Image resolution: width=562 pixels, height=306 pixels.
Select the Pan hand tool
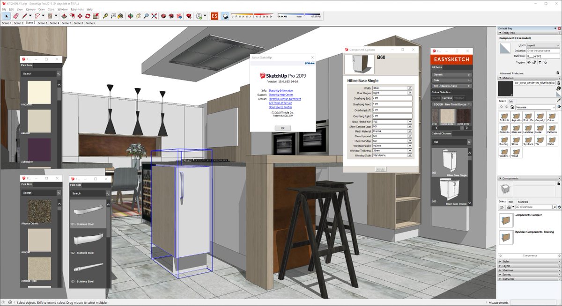coord(138,16)
